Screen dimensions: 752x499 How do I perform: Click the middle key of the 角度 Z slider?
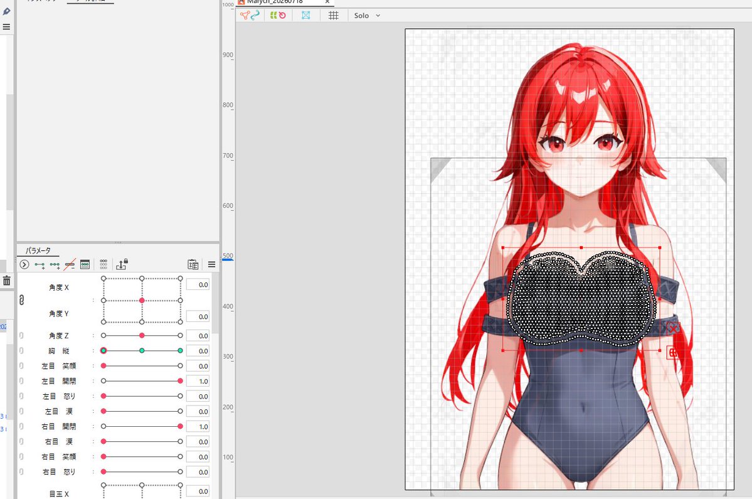click(142, 335)
